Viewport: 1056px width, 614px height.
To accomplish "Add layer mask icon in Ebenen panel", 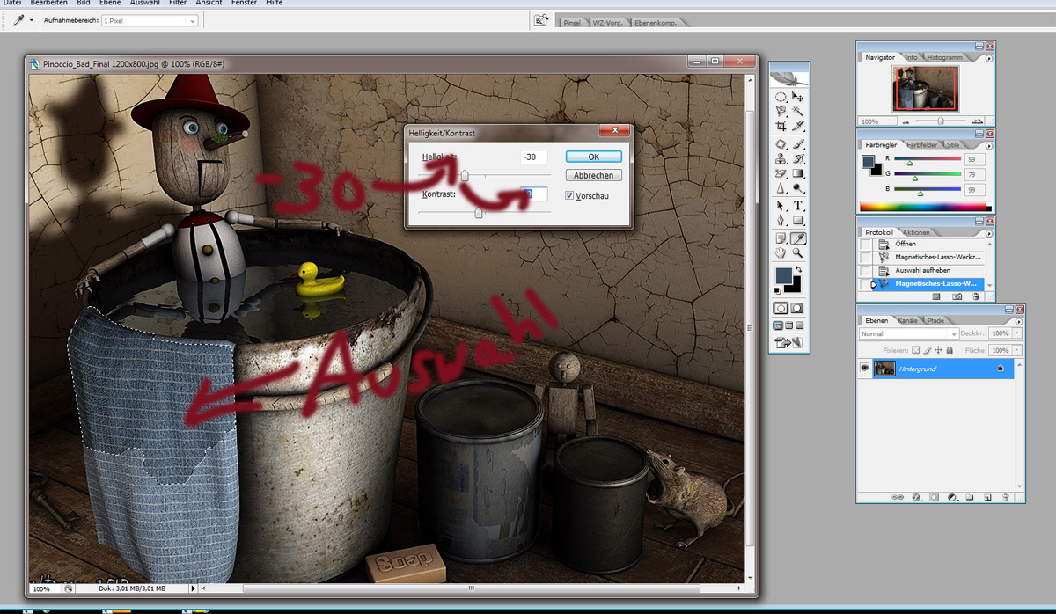I will [x=934, y=496].
